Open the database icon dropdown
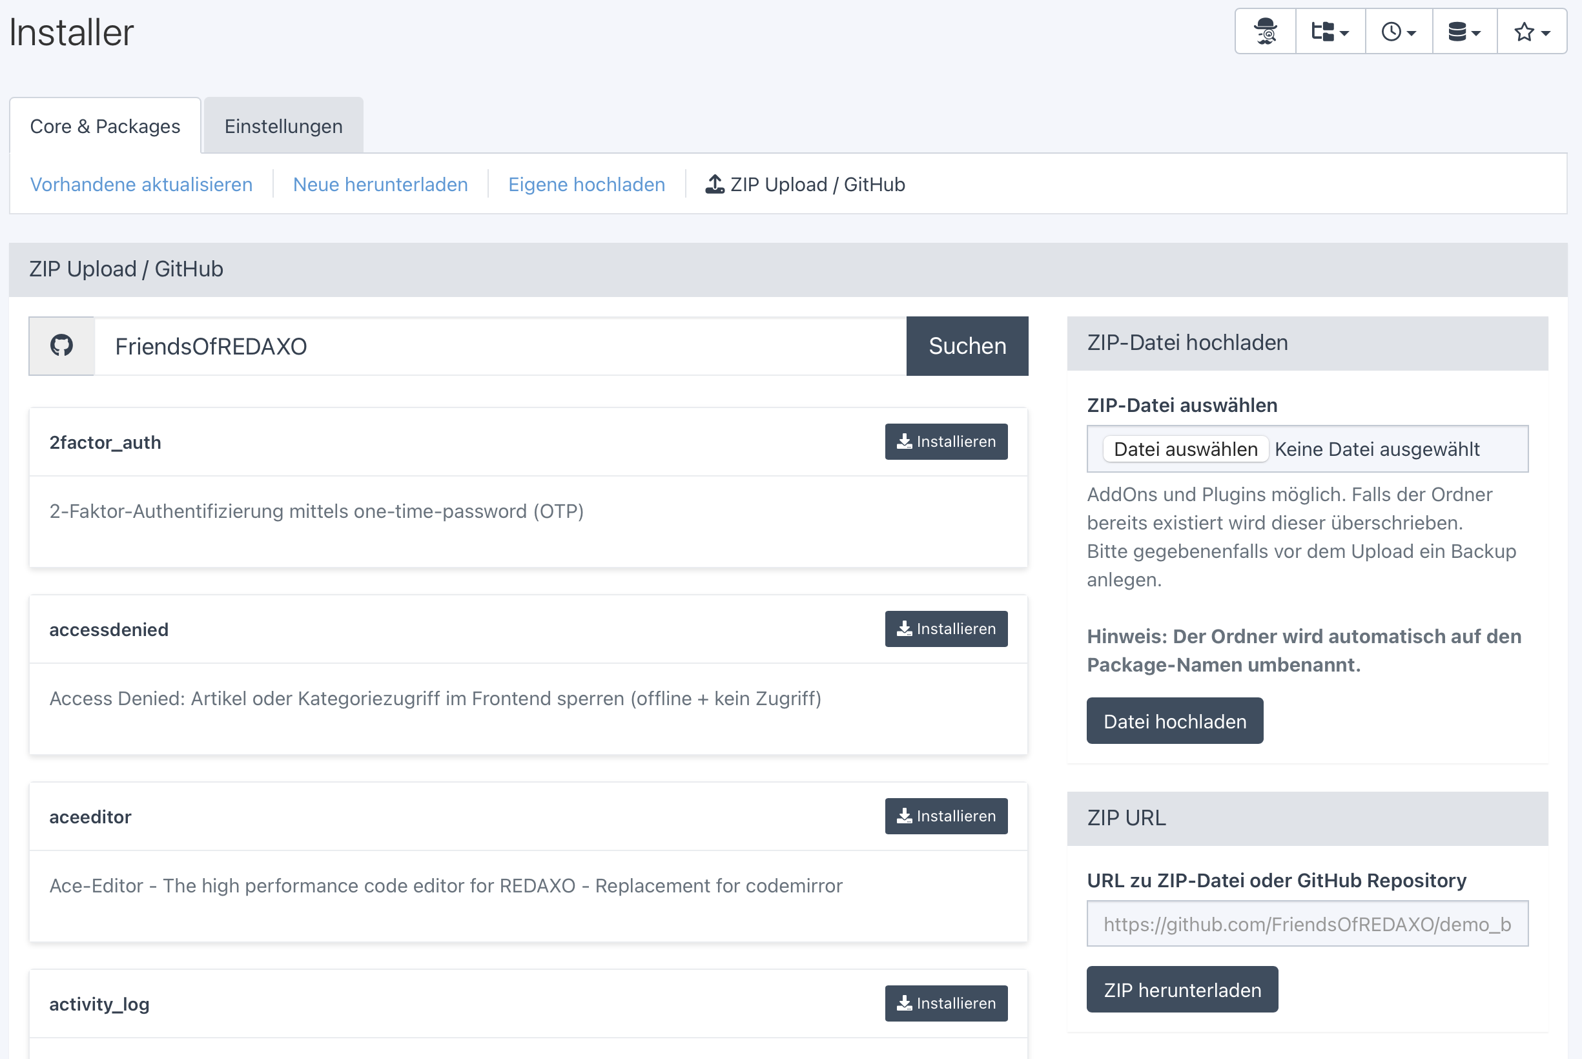Image resolution: width=1582 pixels, height=1059 pixels. coord(1464,32)
